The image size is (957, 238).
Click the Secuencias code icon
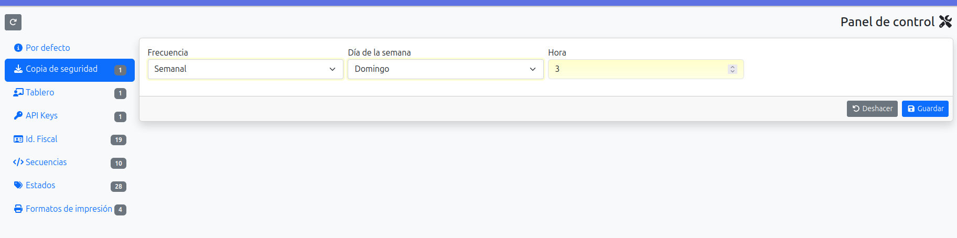18,162
